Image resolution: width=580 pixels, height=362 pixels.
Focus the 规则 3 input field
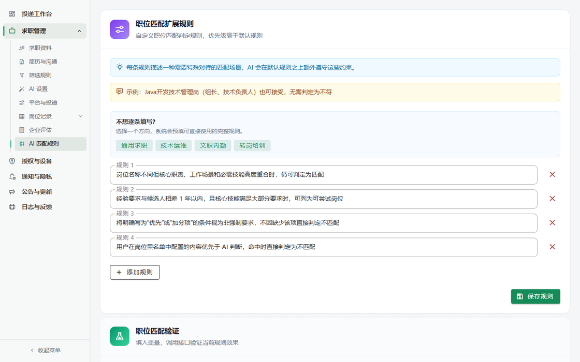324,223
